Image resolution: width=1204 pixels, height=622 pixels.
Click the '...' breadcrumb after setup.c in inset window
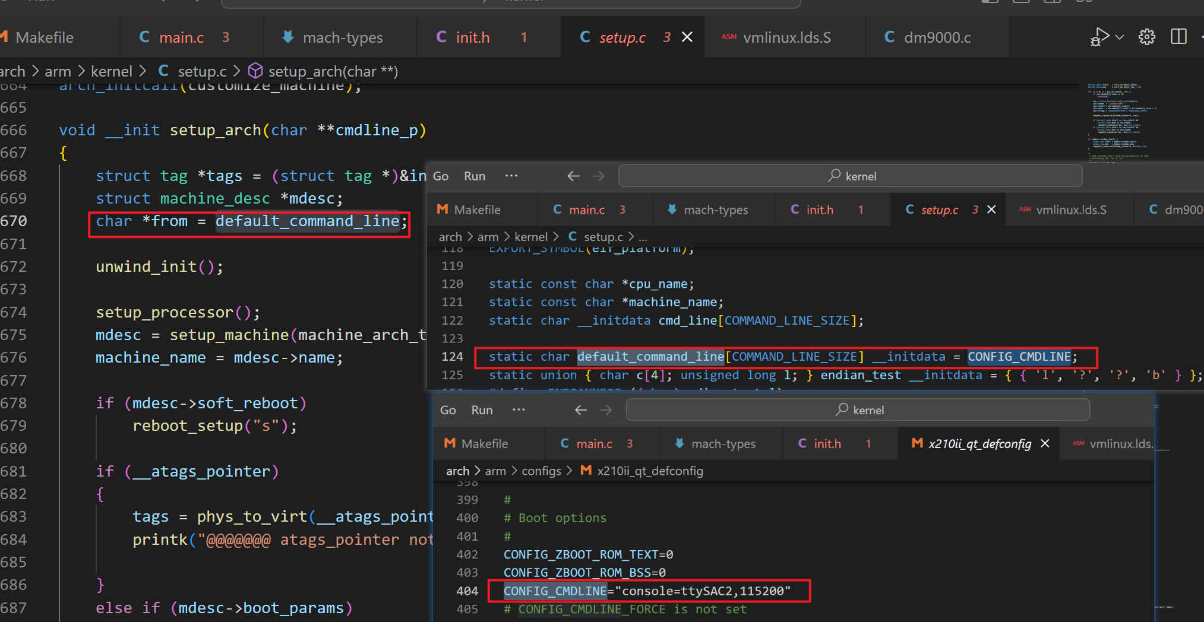click(x=643, y=237)
